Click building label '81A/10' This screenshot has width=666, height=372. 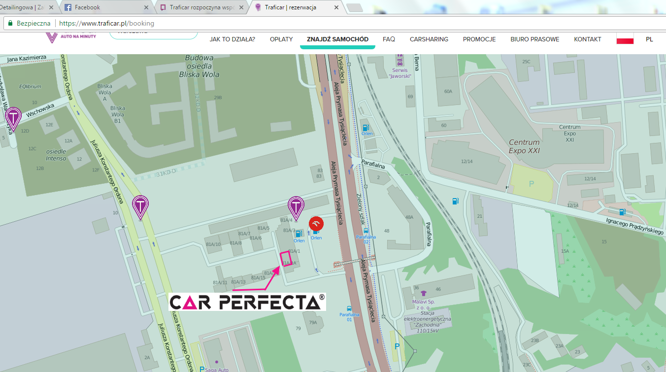(x=213, y=244)
